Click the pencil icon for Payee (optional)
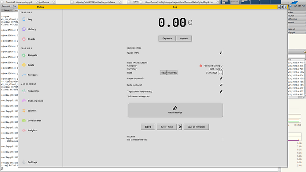This screenshot has width=306, height=172. click(221, 78)
